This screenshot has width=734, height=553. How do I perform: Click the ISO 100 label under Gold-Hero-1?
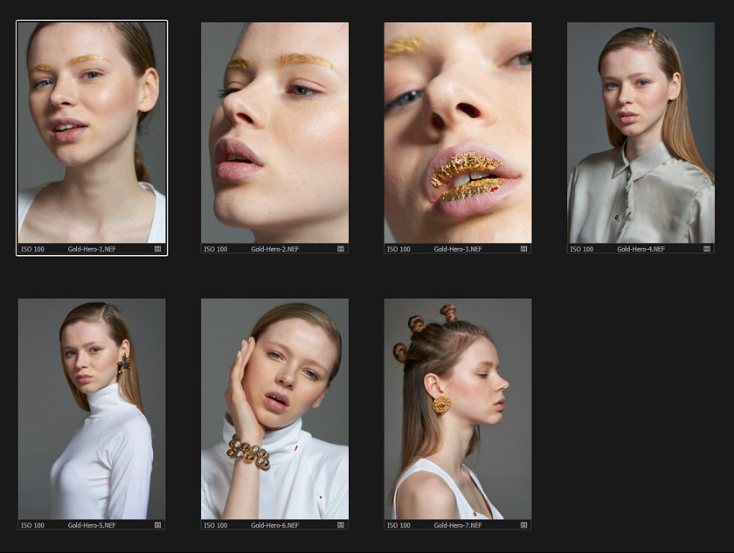pos(33,249)
